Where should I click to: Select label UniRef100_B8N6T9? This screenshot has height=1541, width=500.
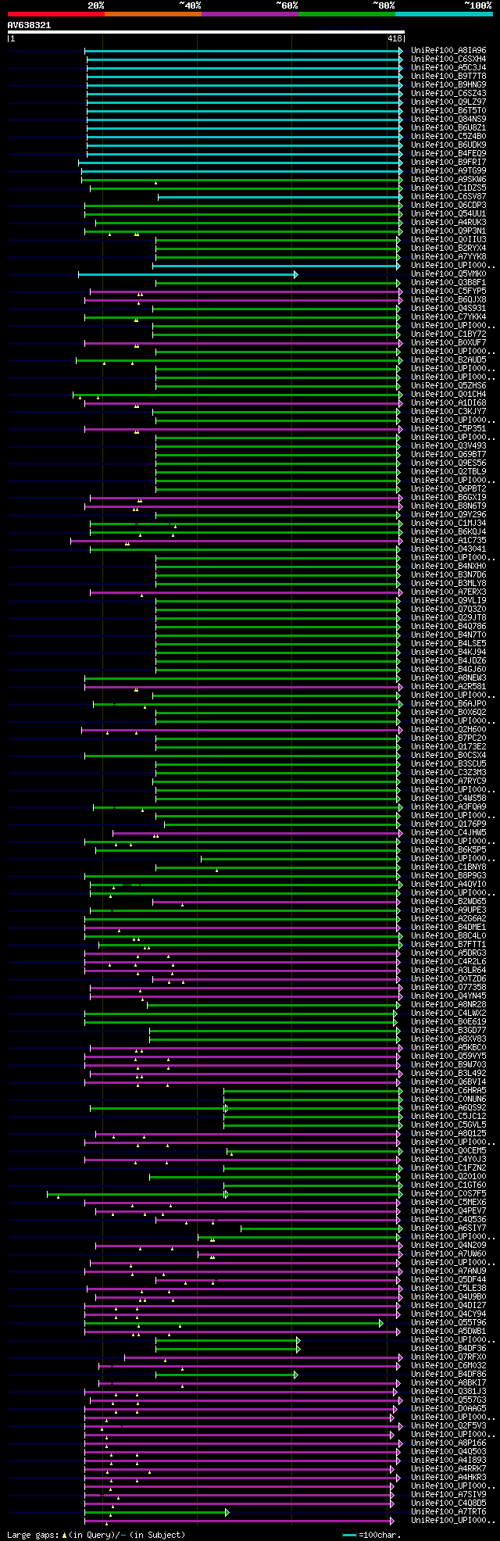tap(448, 506)
